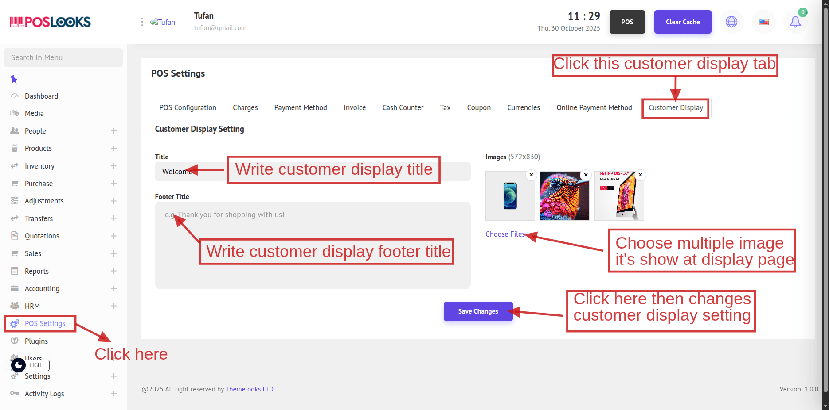Switch to the Payment Method tab

point(300,107)
